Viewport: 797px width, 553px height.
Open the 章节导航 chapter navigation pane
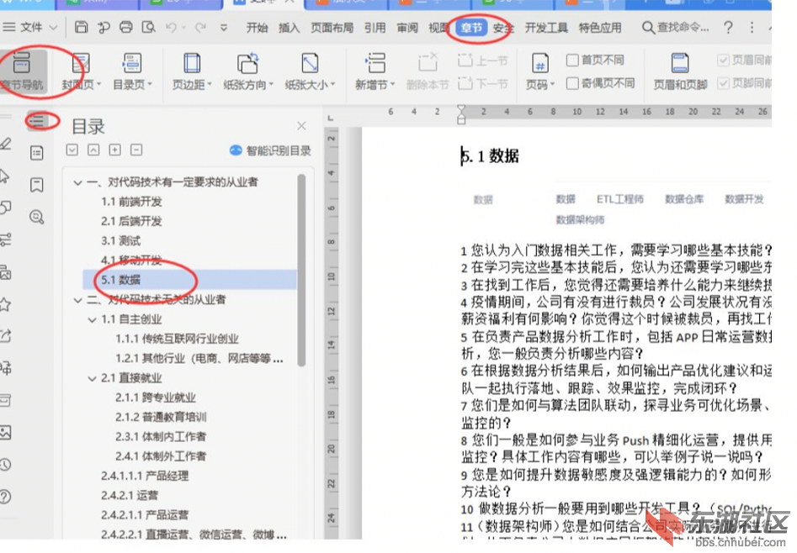pyautogui.click(x=22, y=71)
